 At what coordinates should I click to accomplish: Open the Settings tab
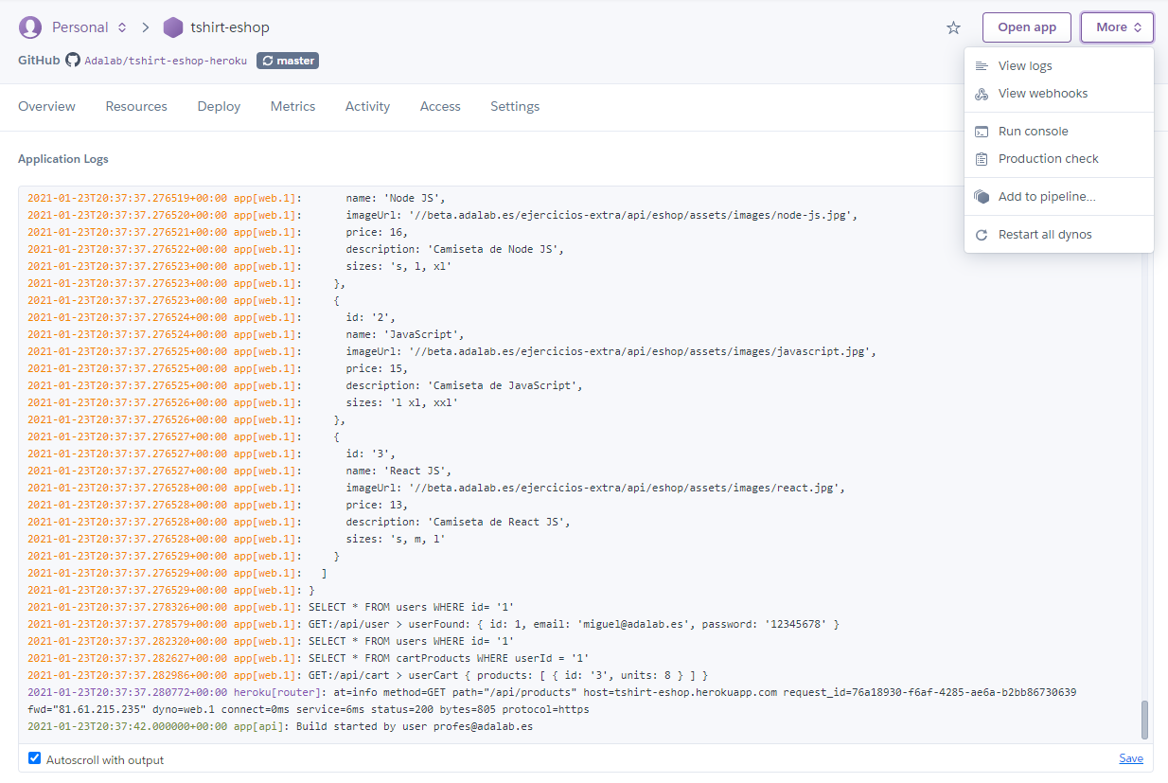pyautogui.click(x=515, y=107)
